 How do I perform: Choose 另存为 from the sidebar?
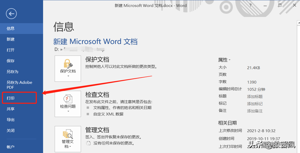pos(21,72)
